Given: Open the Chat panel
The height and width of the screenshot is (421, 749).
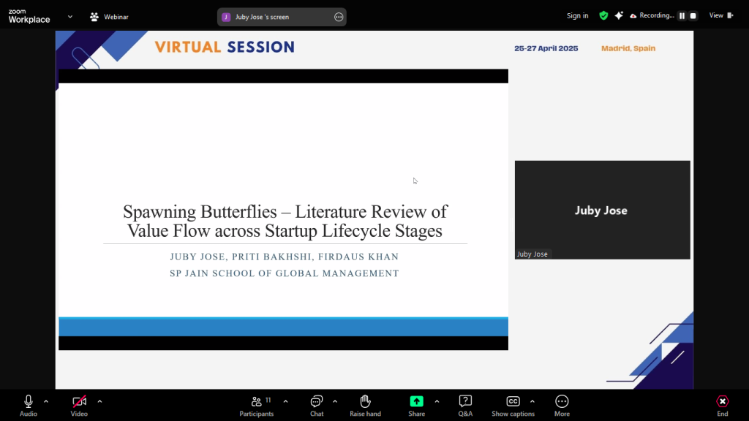Looking at the screenshot, I should (317, 401).
